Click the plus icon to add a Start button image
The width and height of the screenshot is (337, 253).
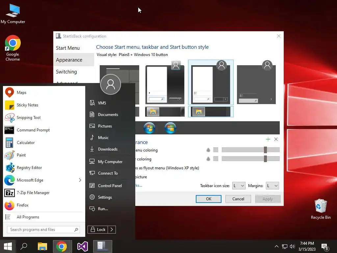pyautogui.click(x=268, y=139)
